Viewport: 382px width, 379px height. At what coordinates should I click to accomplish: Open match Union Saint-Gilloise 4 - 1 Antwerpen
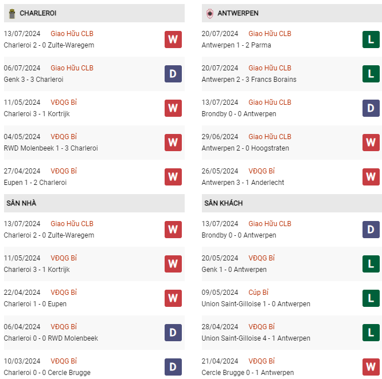coord(256,338)
